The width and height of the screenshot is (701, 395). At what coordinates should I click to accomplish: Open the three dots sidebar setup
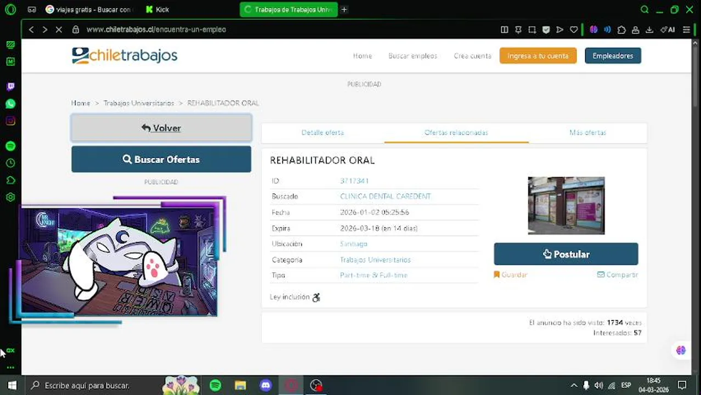tap(10, 368)
